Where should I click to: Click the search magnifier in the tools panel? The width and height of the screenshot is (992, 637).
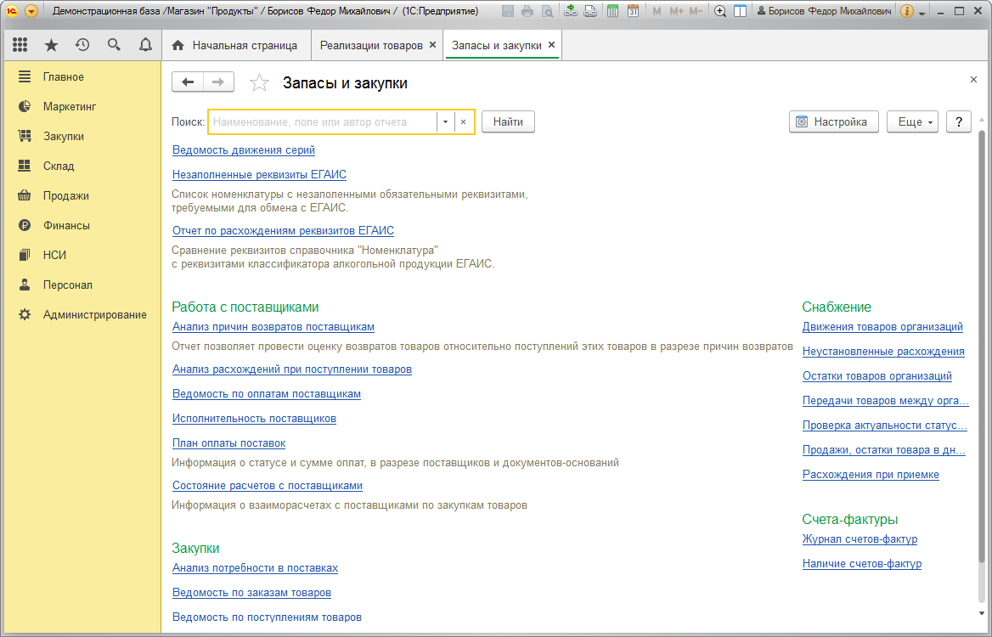pyautogui.click(x=114, y=45)
